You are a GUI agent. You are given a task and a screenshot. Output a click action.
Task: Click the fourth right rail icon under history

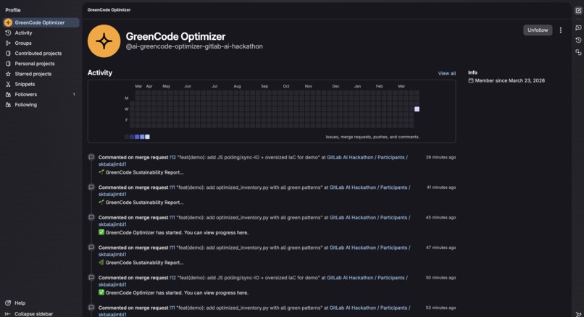[x=578, y=52]
